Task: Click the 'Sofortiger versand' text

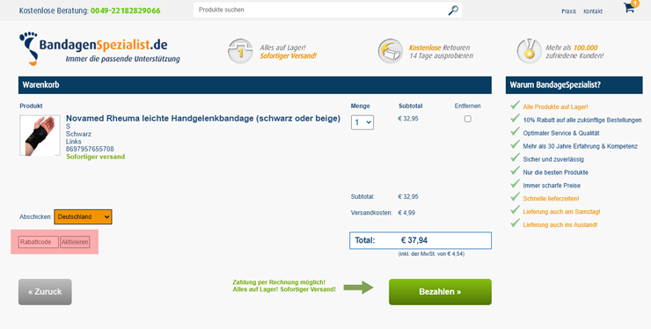Action: [96, 157]
